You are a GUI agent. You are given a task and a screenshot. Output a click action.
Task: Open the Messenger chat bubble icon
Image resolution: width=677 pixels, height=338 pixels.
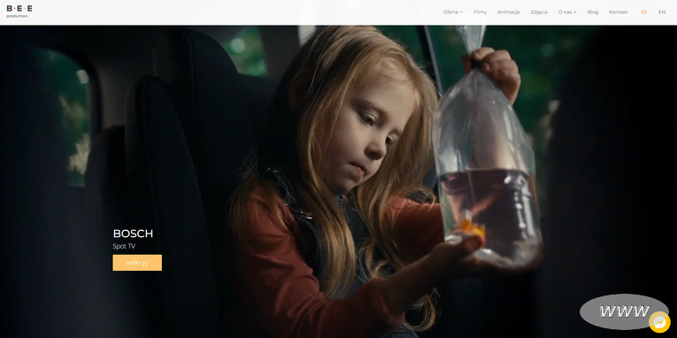pyautogui.click(x=659, y=322)
